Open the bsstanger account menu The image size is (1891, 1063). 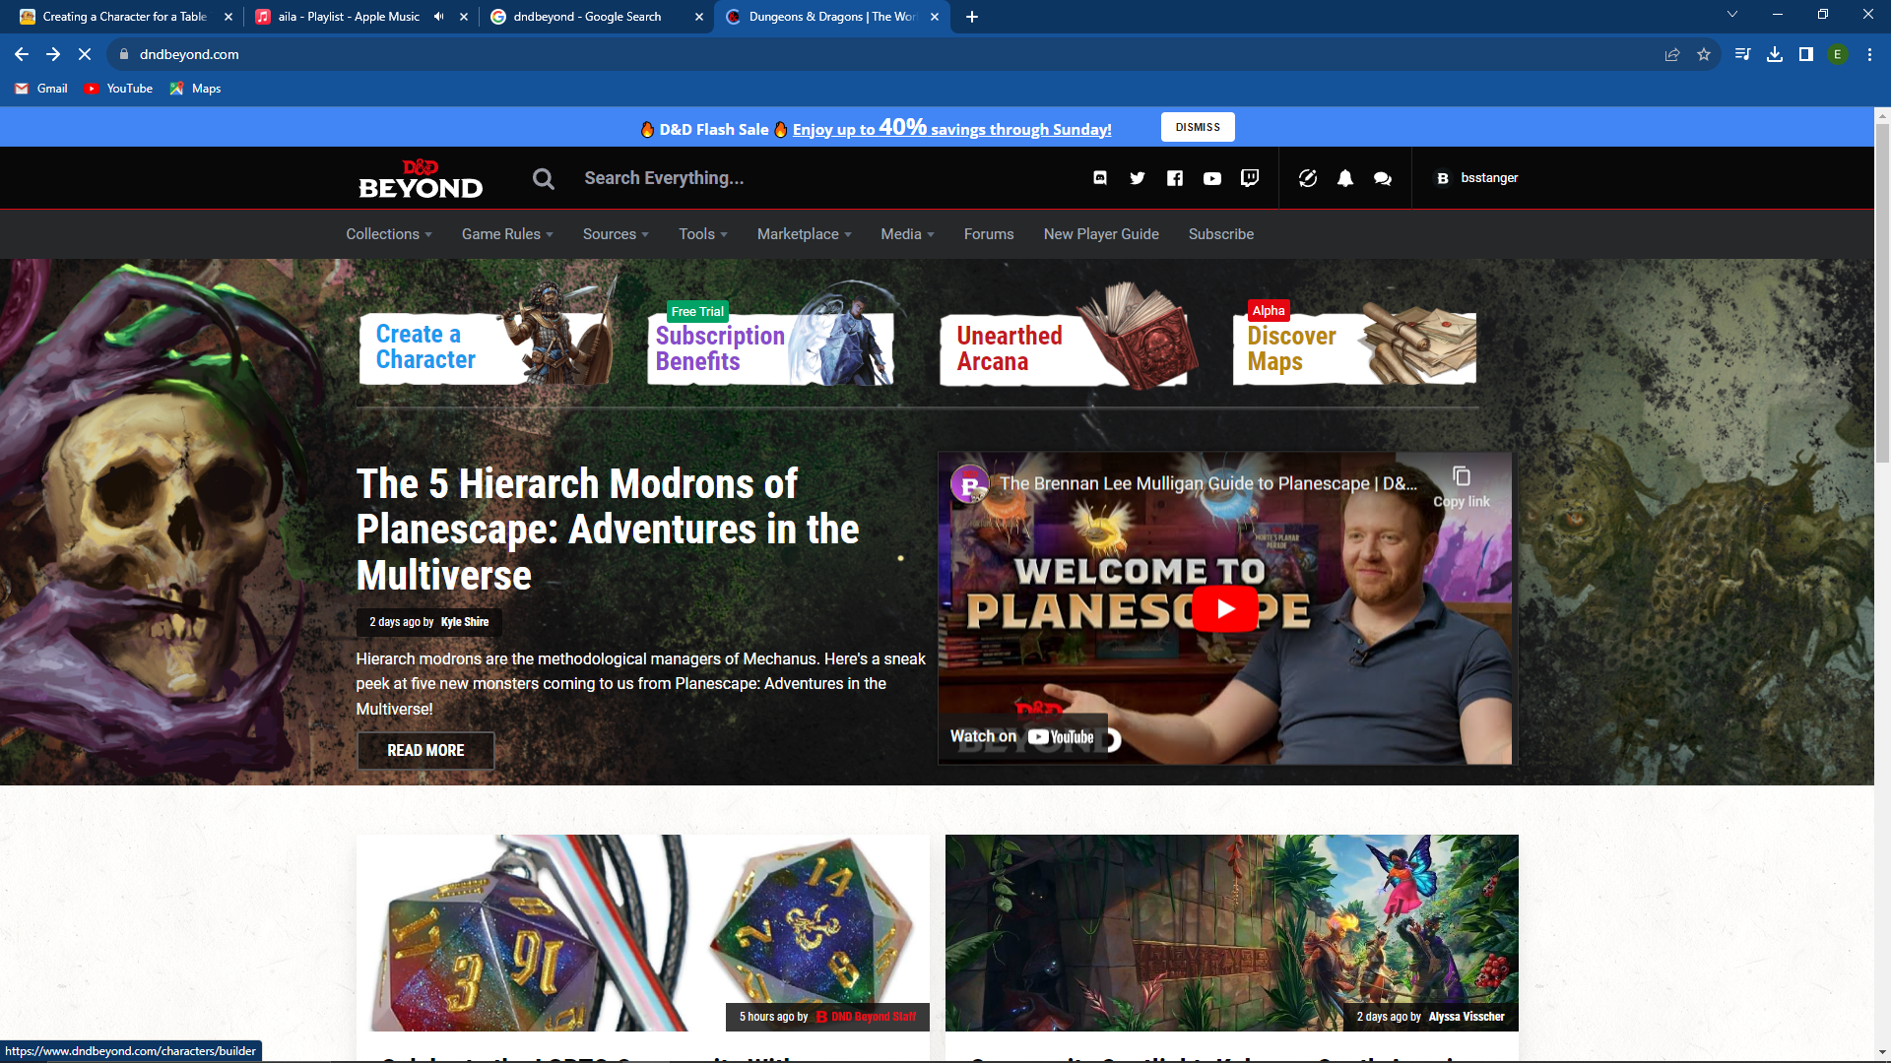[x=1476, y=178]
